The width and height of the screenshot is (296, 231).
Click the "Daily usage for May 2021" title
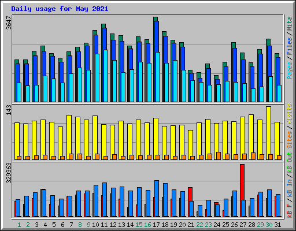[x=60, y=9]
